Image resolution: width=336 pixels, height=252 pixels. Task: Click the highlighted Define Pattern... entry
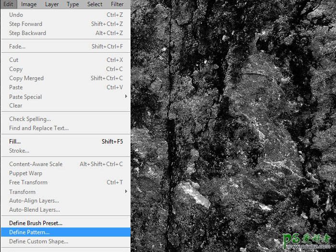tap(66, 232)
